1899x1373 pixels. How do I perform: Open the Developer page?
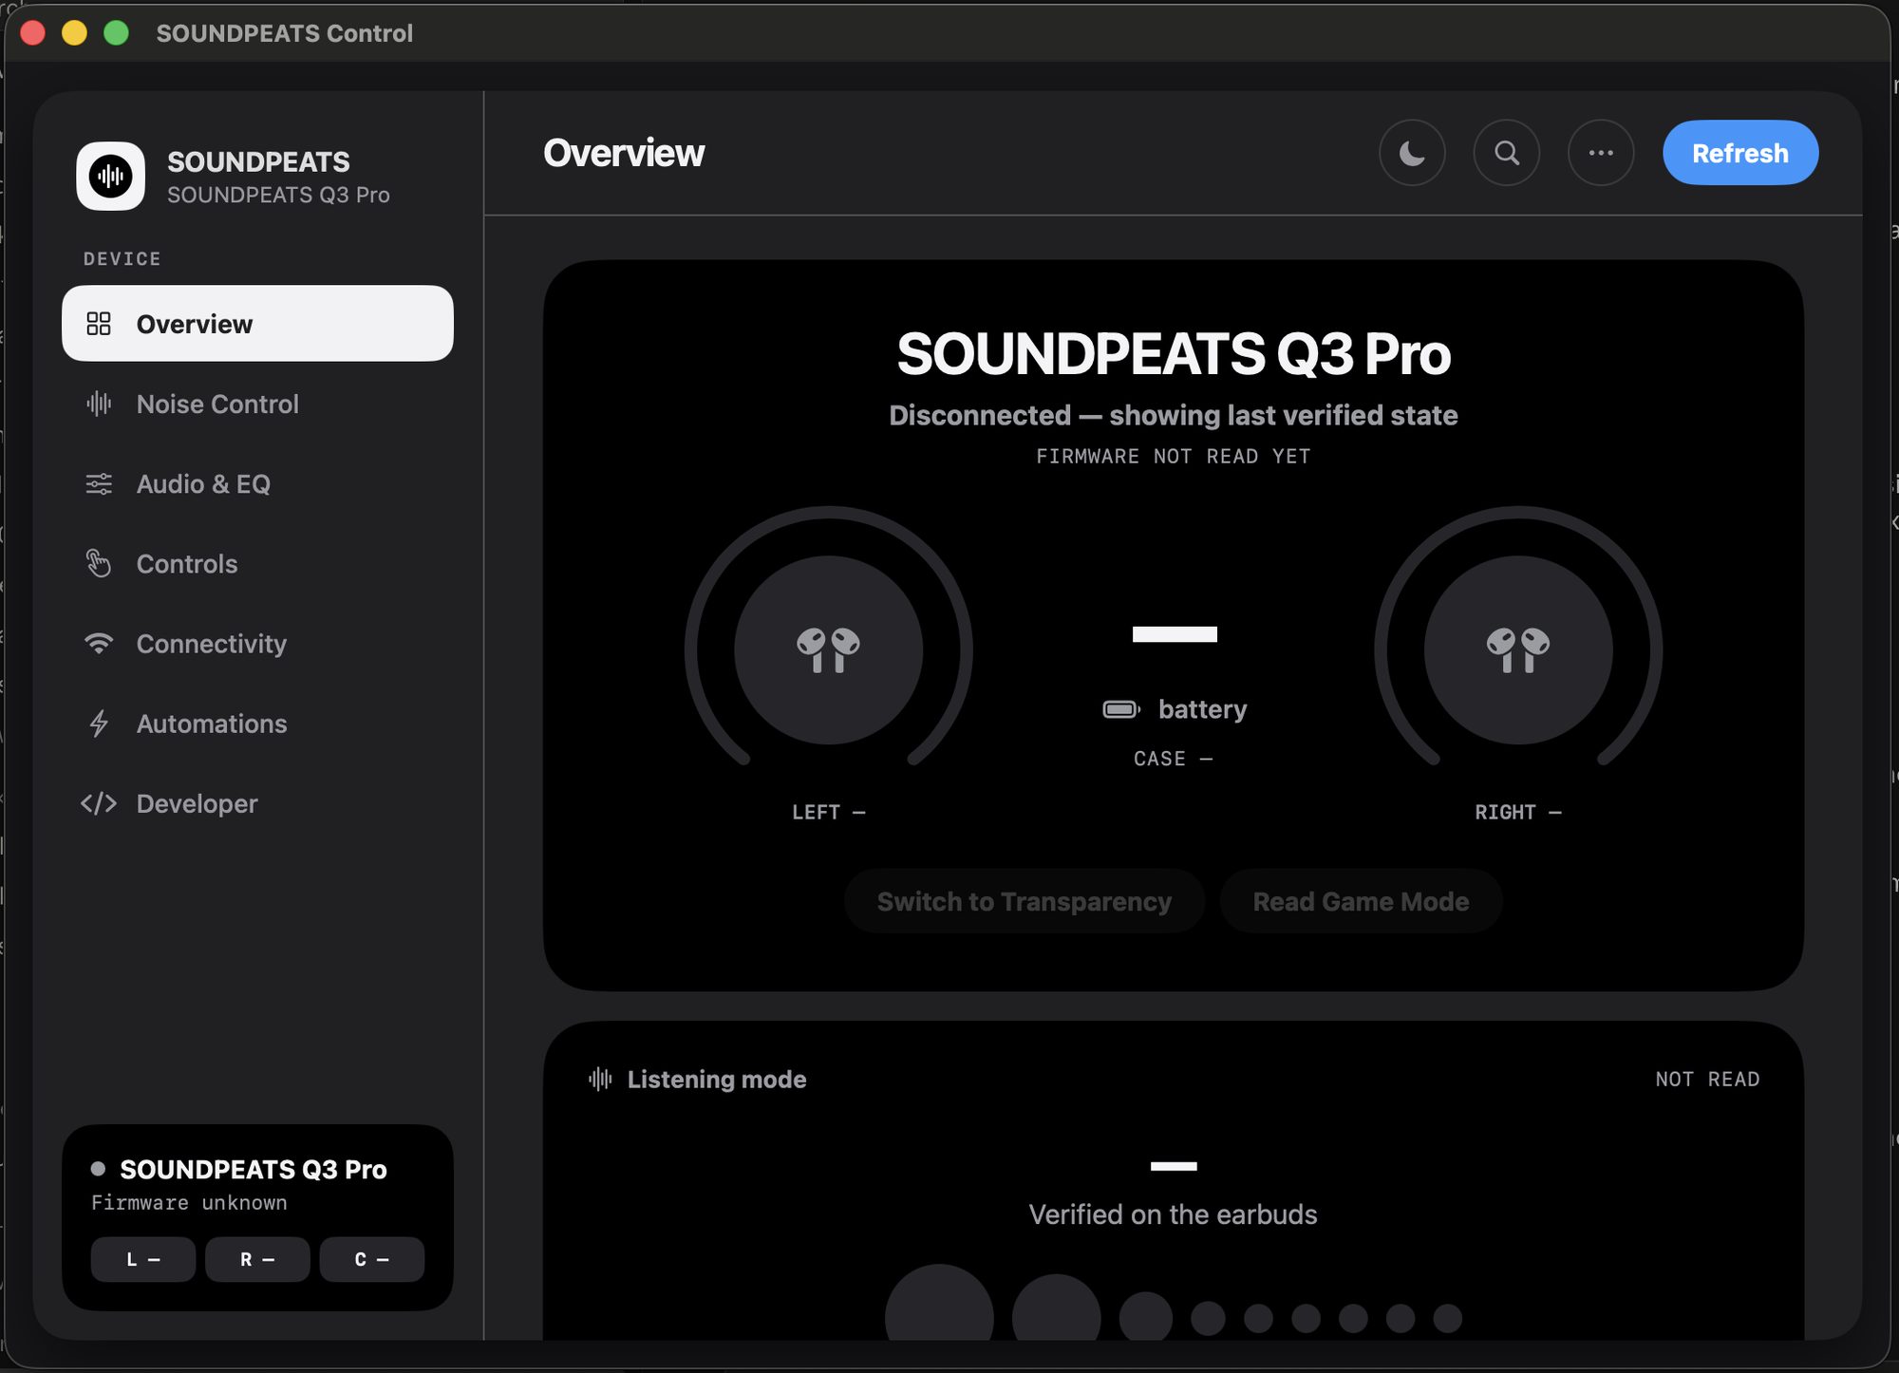(257, 803)
